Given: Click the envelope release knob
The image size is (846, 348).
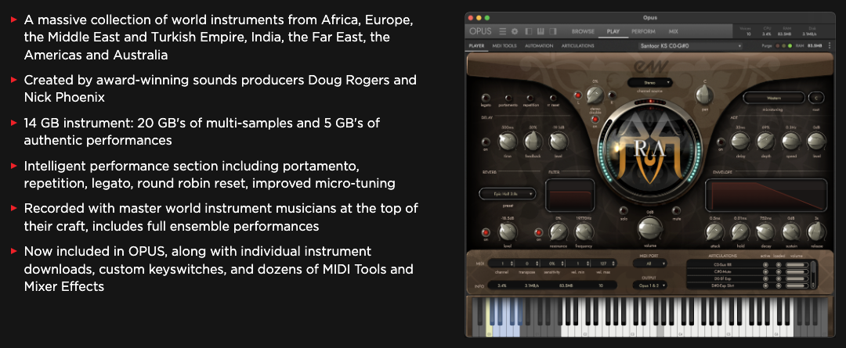Looking at the screenshot, I should pyautogui.click(x=815, y=232).
